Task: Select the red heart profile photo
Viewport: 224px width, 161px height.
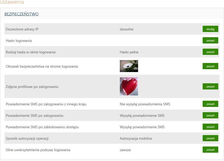Action: pos(129,86)
